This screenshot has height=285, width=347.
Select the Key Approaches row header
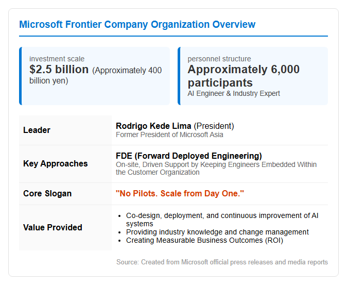pyautogui.click(x=55, y=164)
